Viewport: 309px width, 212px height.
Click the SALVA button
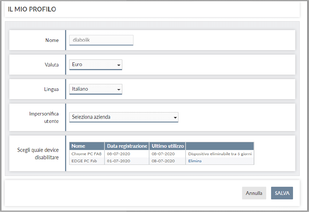282,193
